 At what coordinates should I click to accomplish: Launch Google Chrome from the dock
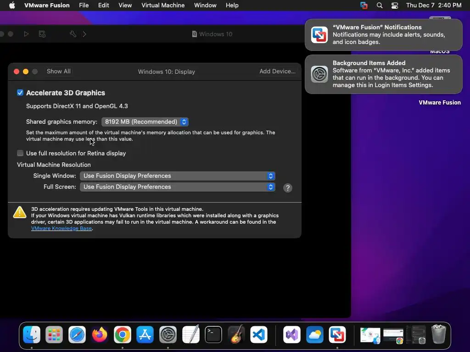(x=122, y=334)
